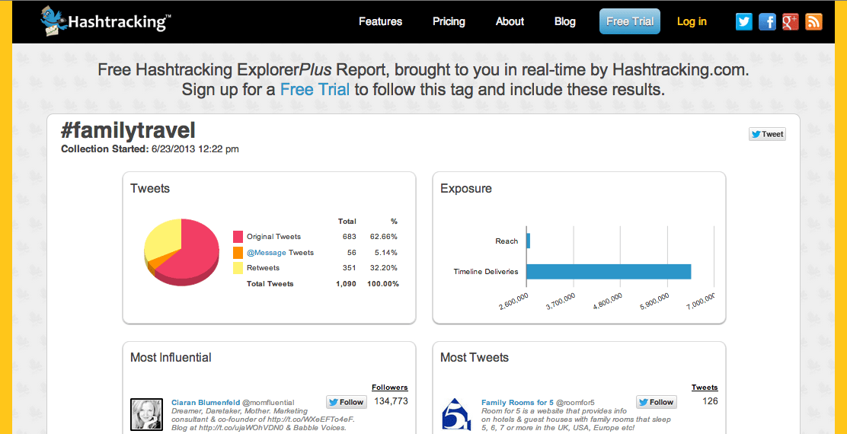
Task: Start a Free Trial using header button
Action: click(x=629, y=21)
